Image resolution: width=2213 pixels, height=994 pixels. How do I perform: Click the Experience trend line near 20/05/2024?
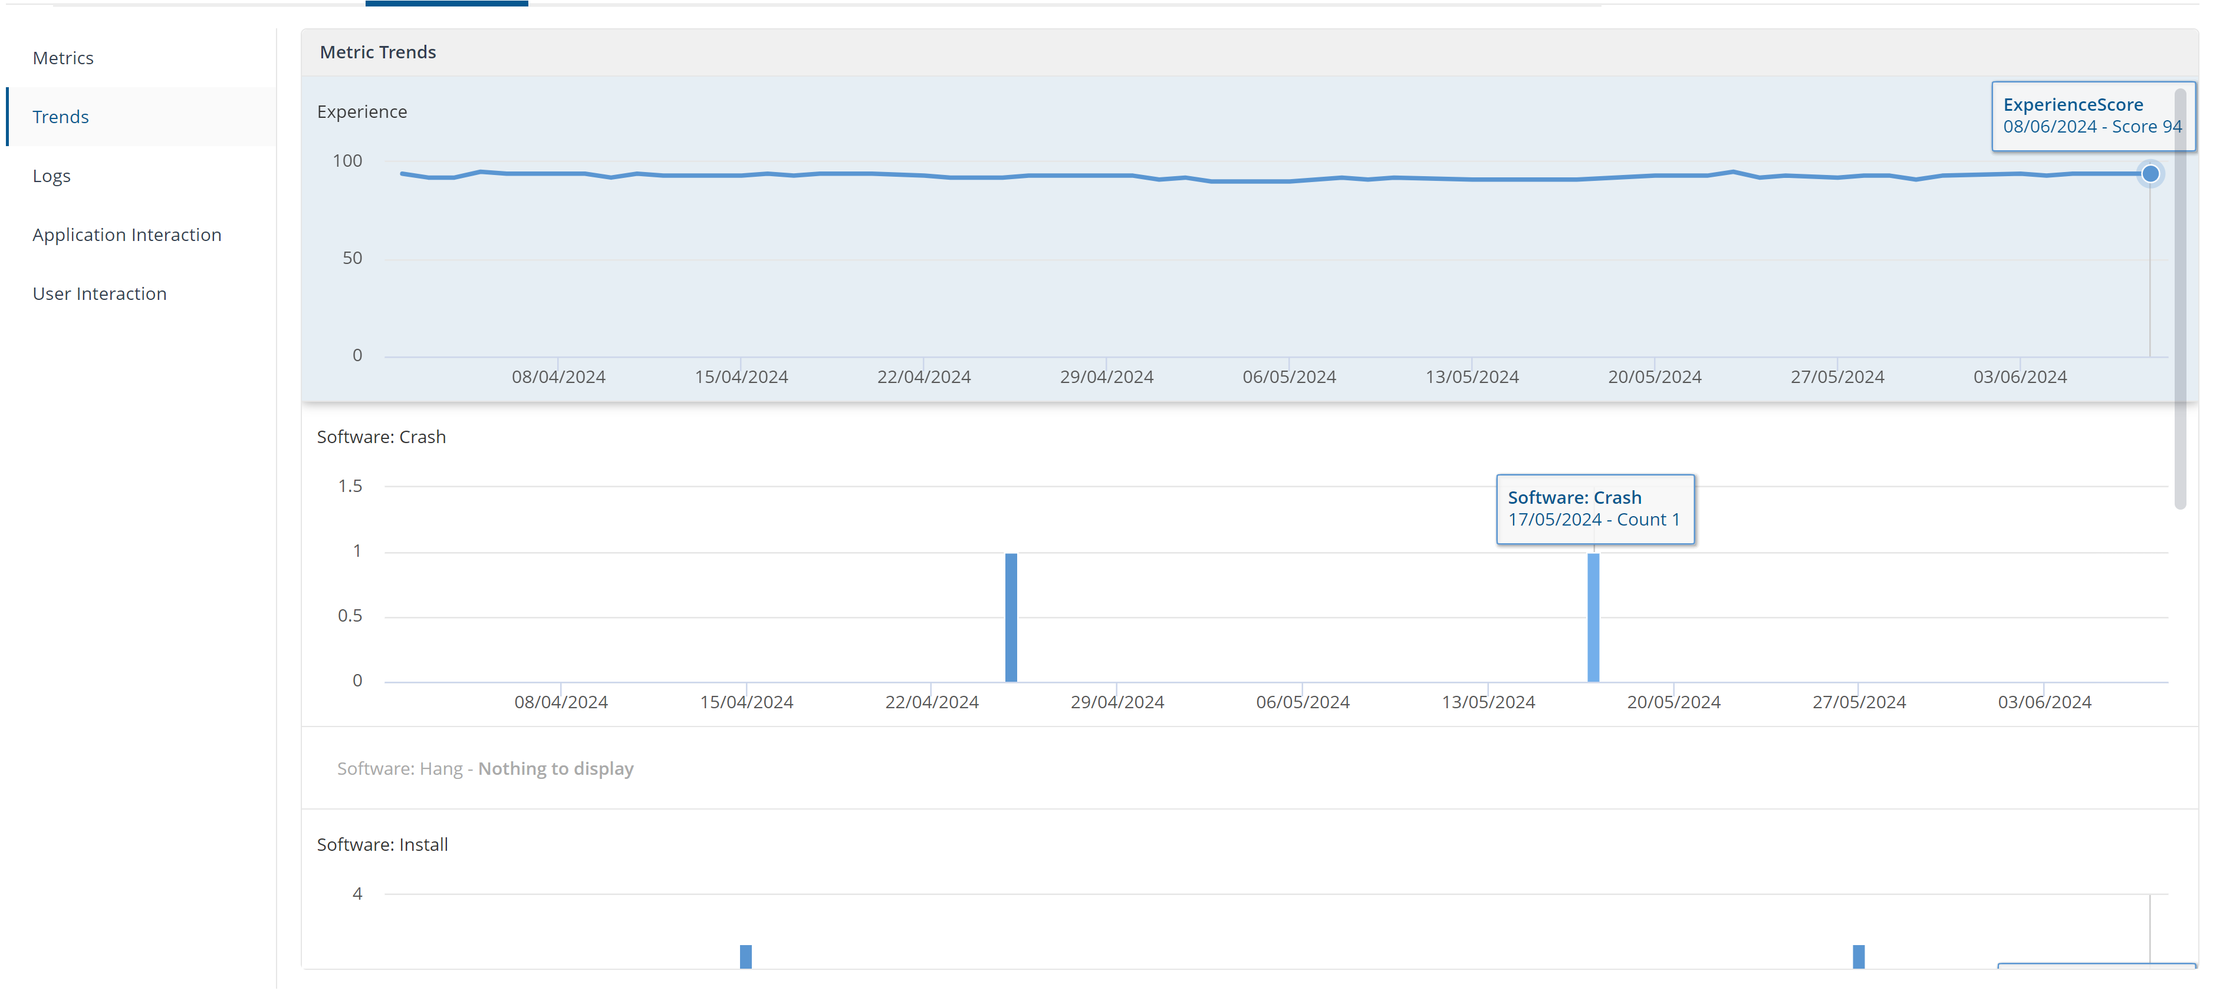point(1654,176)
